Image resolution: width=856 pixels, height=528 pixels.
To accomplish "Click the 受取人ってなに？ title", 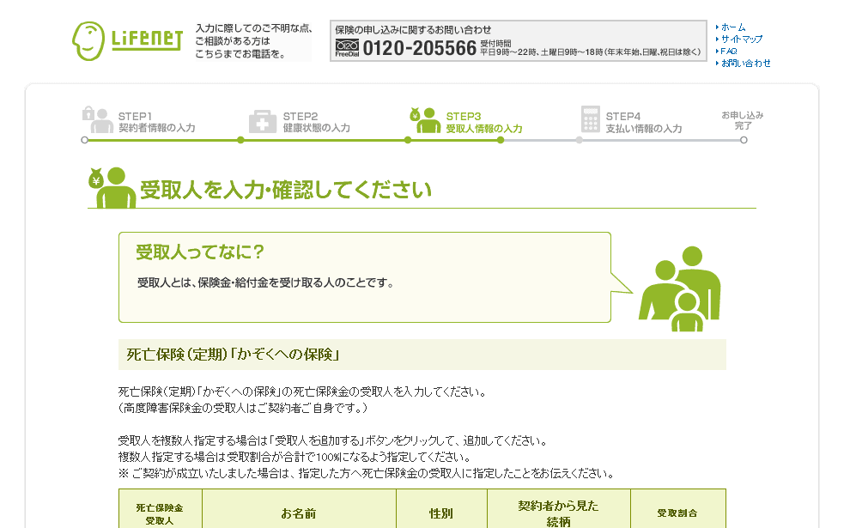I will pos(200,252).
